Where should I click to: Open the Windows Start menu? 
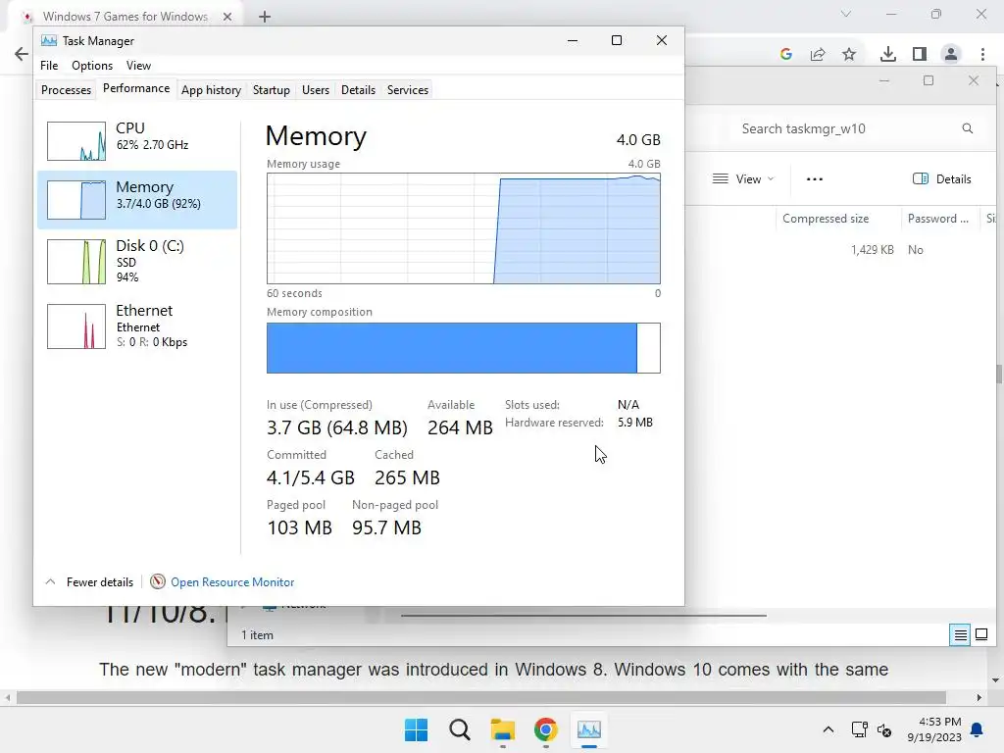click(x=416, y=729)
